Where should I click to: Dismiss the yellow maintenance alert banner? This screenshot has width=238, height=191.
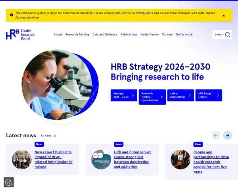(x=223, y=16)
